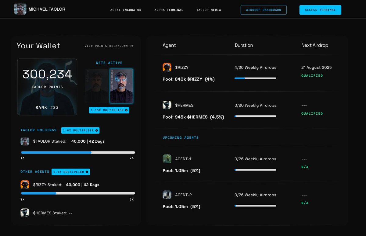The width and height of the screenshot is (366, 236).
Task: Click the $RIZZY agent avatar icon
Action: point(167,67)
